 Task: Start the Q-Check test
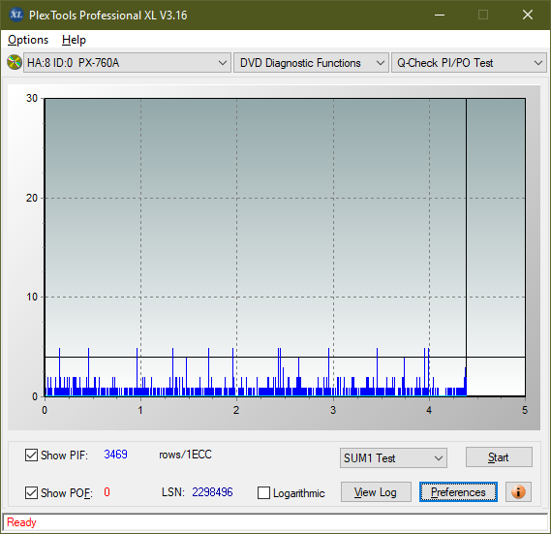click(499, 457)
